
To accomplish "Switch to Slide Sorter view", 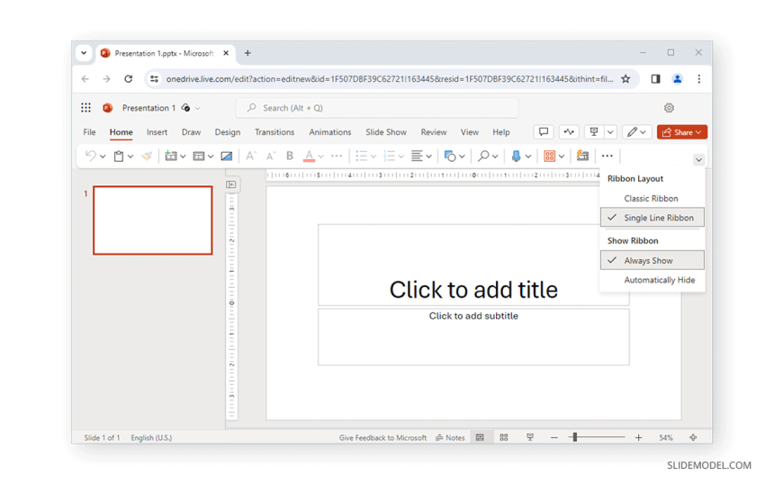I will (504, 437).
